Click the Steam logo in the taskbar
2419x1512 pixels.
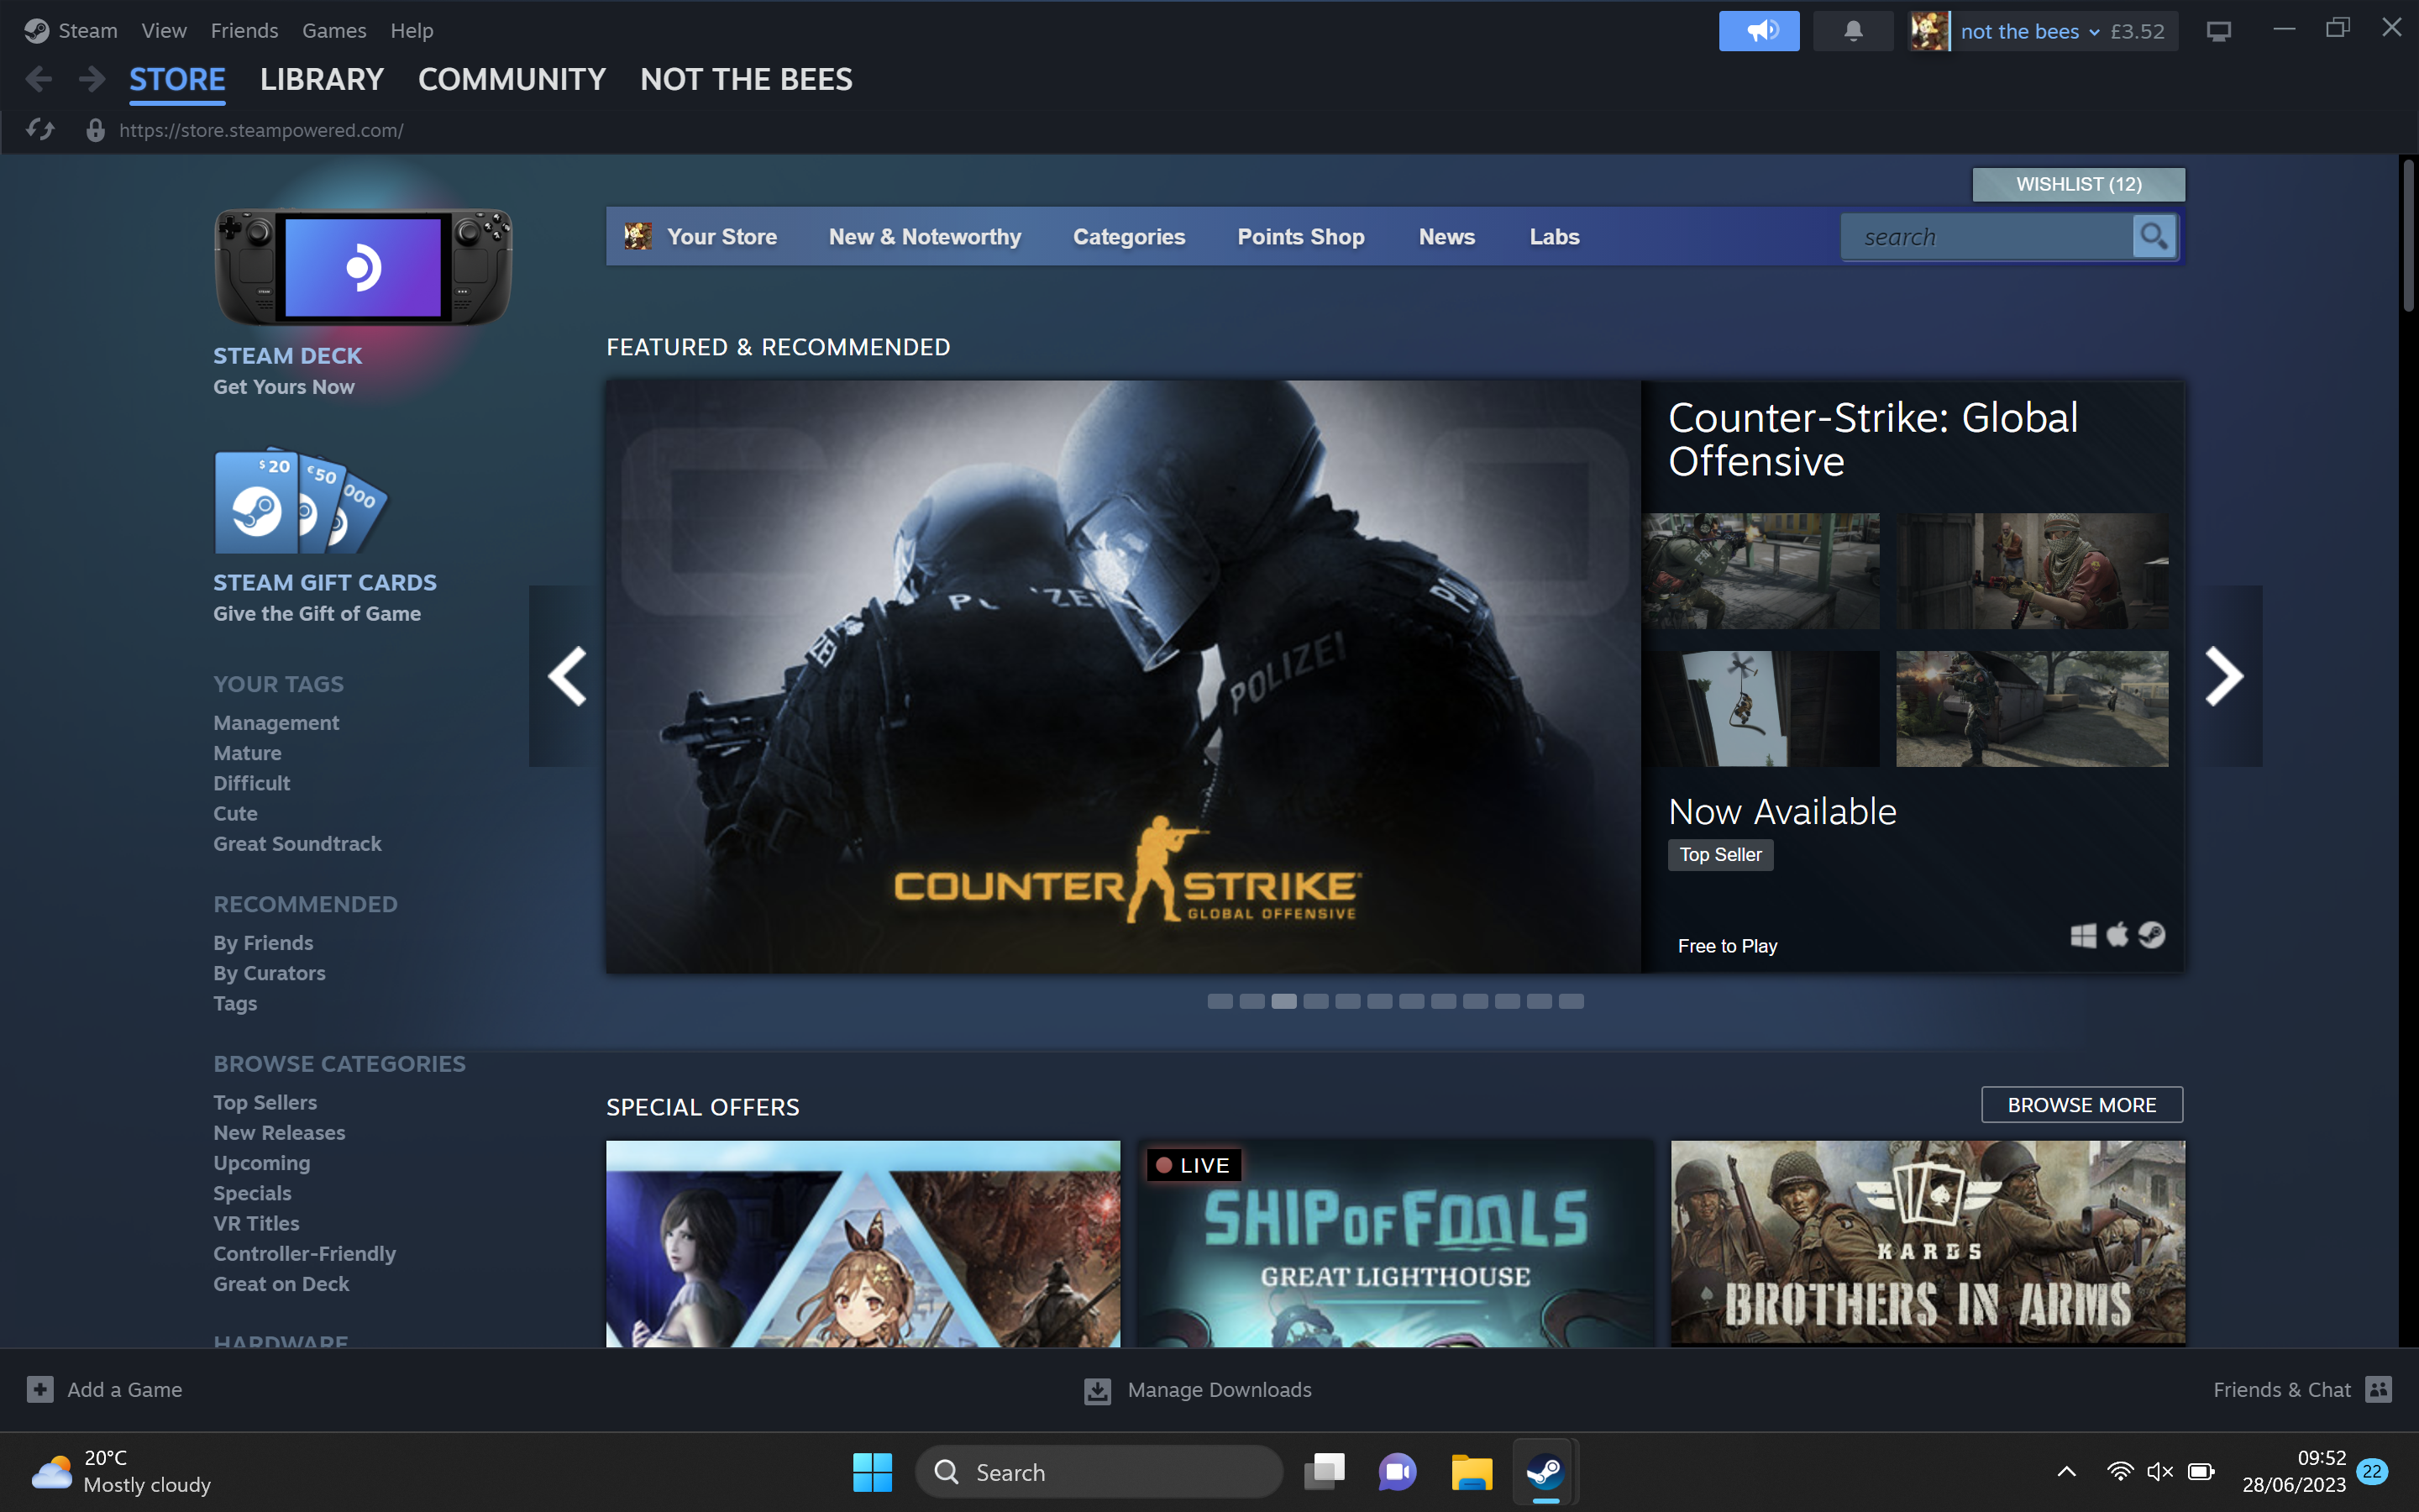[1541, 1470]
